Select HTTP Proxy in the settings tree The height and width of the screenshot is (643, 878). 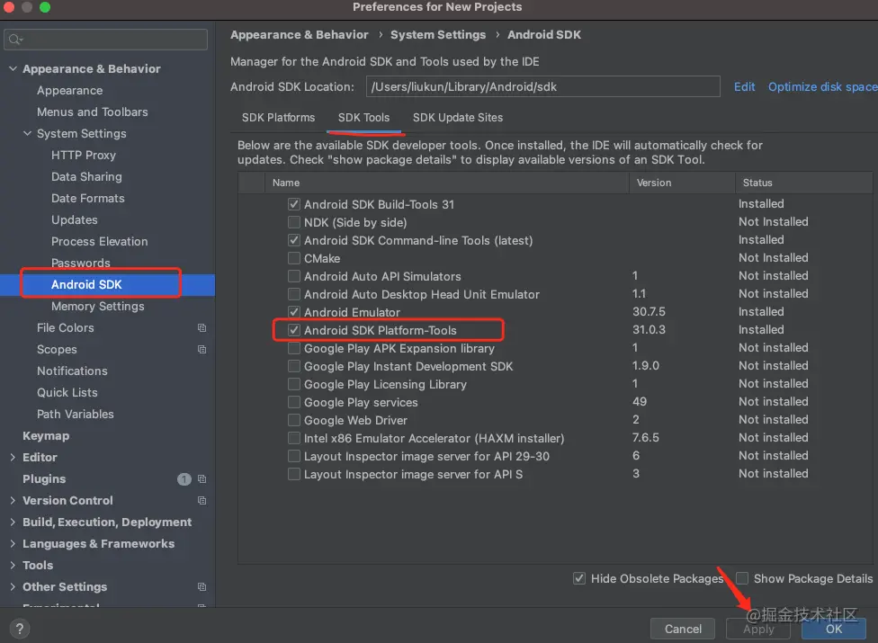pos(84,155)
